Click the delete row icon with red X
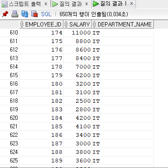 34,14
